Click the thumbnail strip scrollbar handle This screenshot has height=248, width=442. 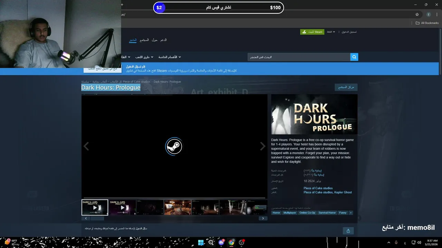pos(97,218)
